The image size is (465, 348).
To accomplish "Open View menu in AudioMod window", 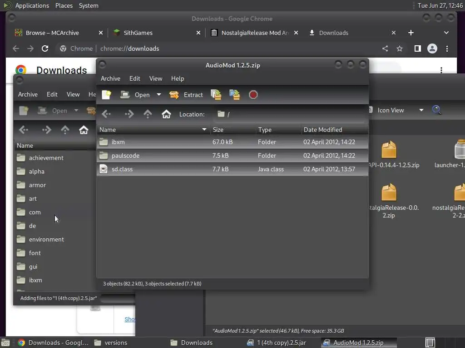I will (x=156, y=78).
